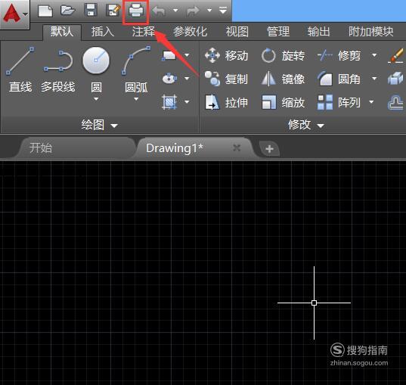Click the 阵列 array tool
This screenshot has width=406, height=385.
click(339, 102)
